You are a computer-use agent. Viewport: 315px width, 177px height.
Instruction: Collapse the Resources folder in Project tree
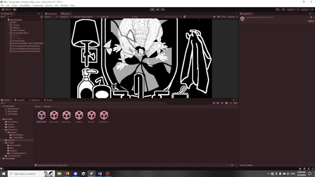click(x=3, y=130)
